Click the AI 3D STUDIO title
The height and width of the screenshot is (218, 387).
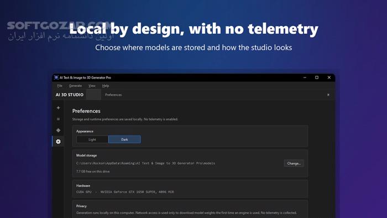[x=69, y=95]
